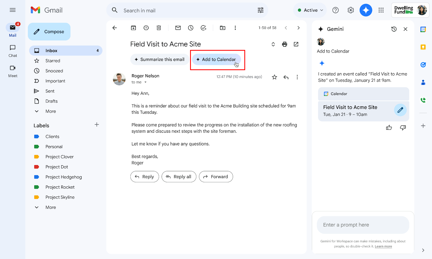Delete the email using trash icon
The width and height of the screenshot is (432, 259).
coord(159,28)
